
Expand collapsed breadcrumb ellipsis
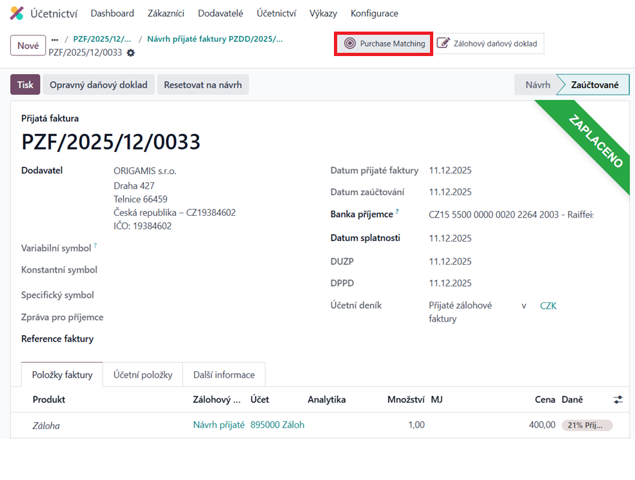pos(55,39)
